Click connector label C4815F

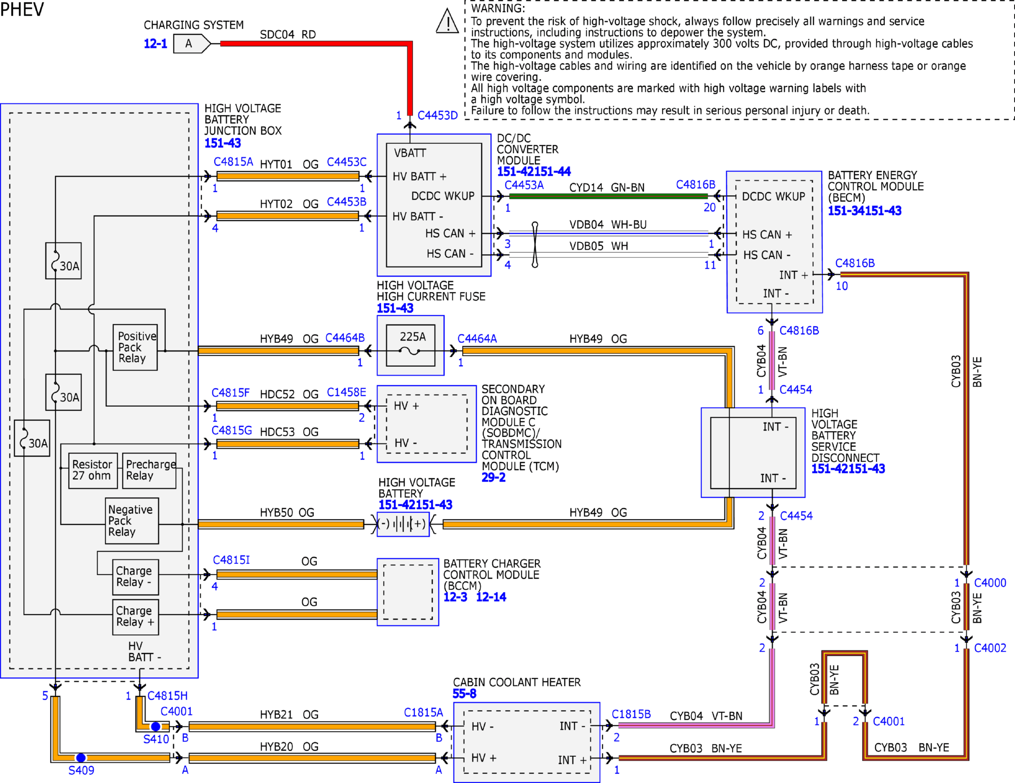click(x=231, y=392)
